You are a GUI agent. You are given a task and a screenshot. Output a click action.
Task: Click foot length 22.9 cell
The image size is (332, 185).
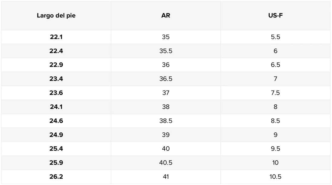click(x=56, y=65)
